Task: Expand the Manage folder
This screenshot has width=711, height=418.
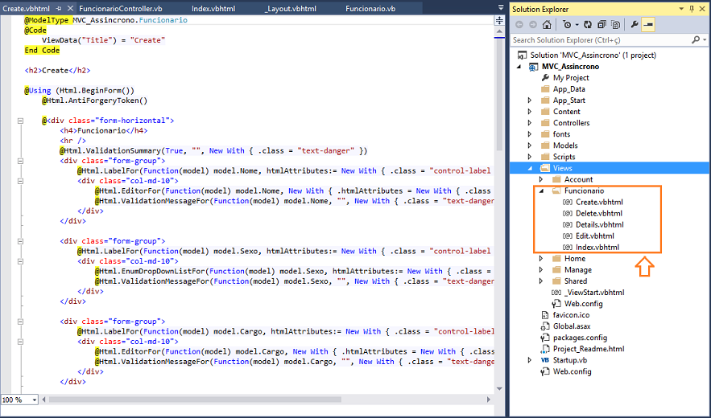Action: click(x=541, y=269)
